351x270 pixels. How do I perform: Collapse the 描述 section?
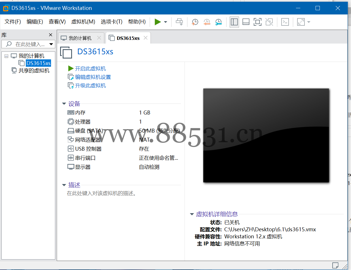[x=64, y=185]
